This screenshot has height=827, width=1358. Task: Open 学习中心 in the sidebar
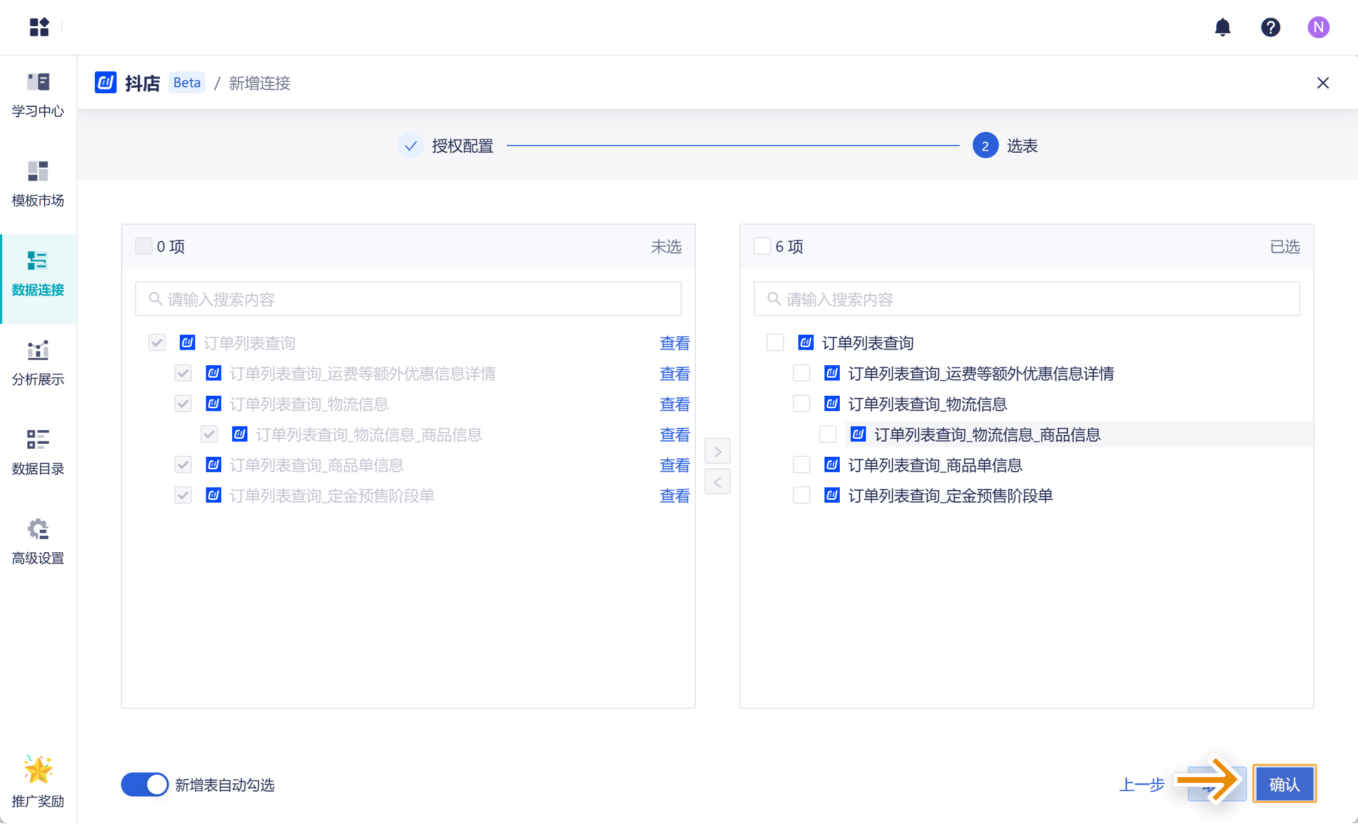(x=38, y=95)
